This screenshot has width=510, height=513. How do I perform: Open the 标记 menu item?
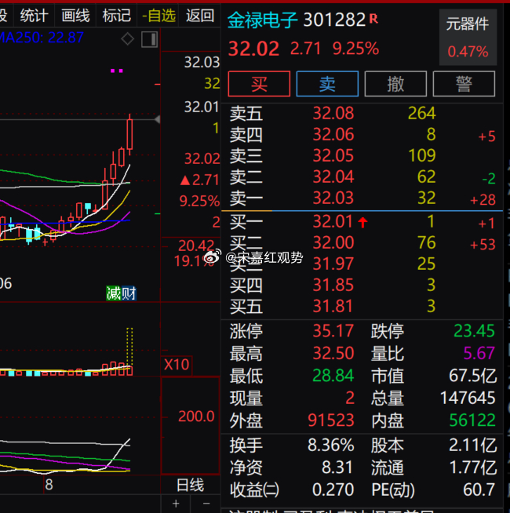tap(117, 16)
